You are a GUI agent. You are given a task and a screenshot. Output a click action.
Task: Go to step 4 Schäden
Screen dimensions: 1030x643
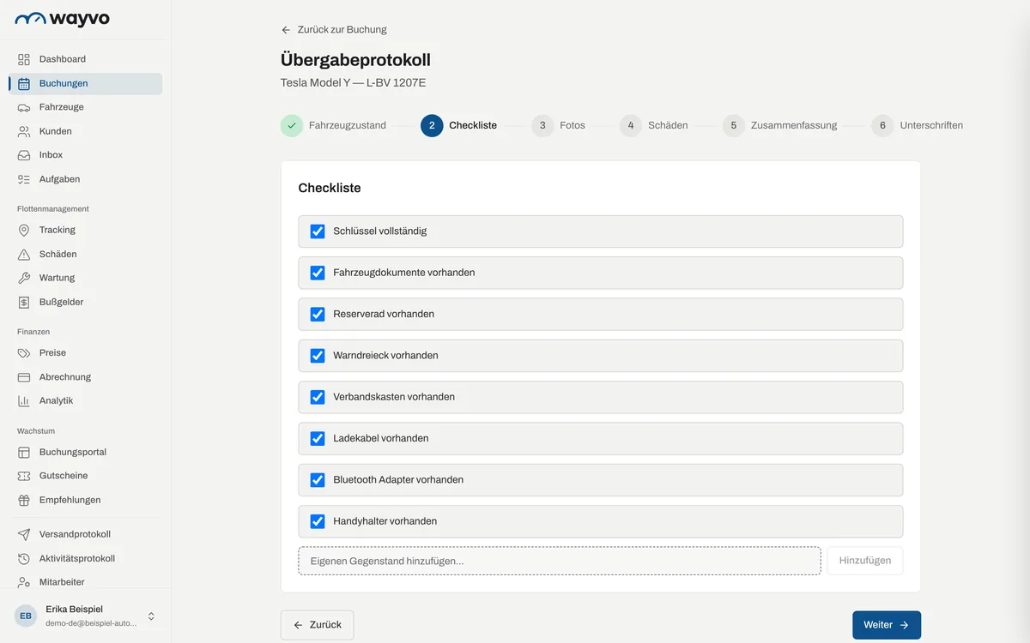tap(654, 125)
